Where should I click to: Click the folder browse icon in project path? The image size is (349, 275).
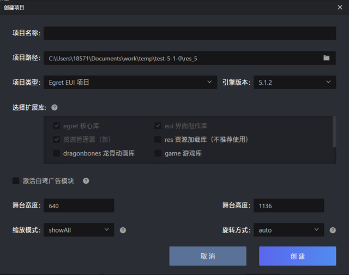click(x=326, y=58)
